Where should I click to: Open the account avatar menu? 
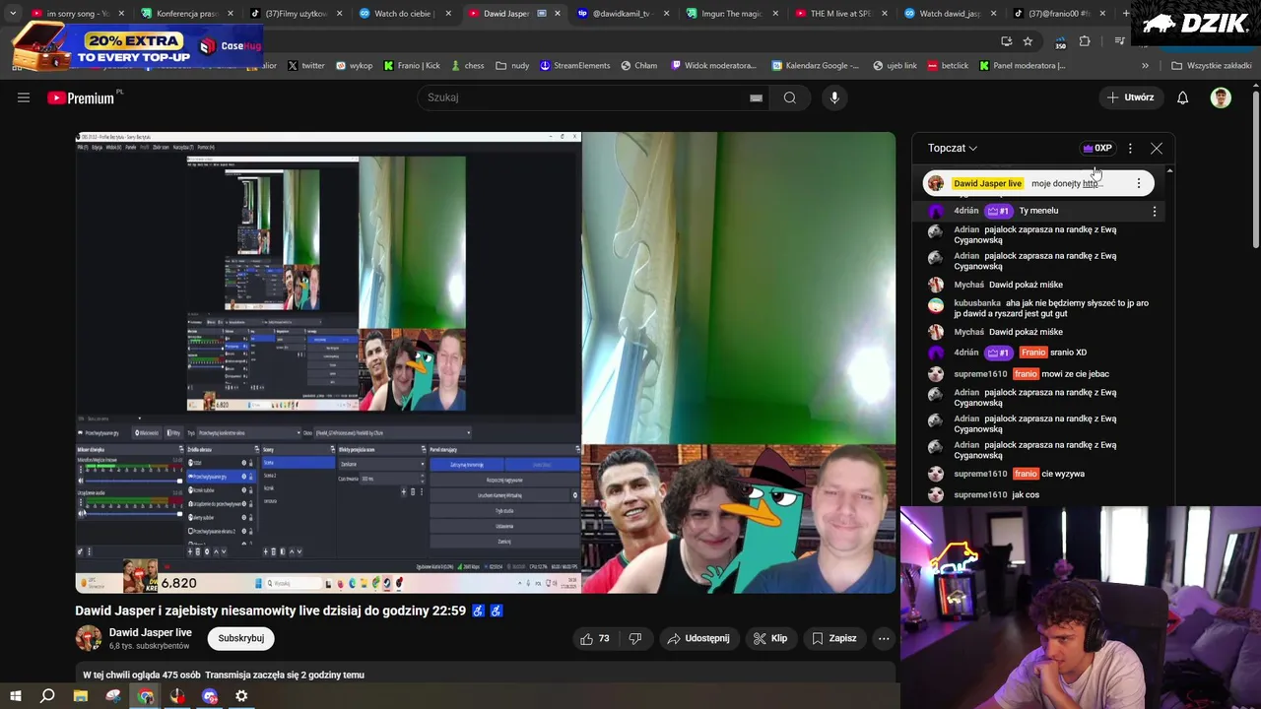pos(1221,97)
